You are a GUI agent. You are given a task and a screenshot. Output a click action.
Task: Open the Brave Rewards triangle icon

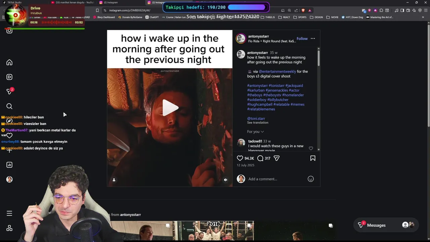[310, 10]
